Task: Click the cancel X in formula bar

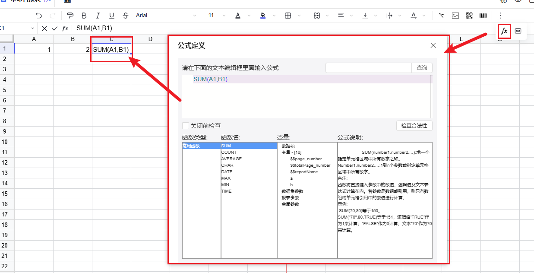Action: point(44,29)
